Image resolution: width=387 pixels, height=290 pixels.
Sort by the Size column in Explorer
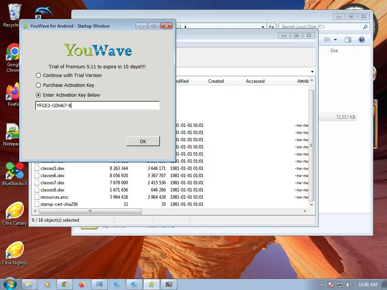pos(334,51)
